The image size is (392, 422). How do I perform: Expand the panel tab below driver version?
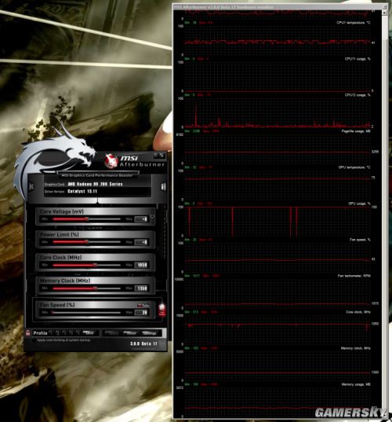click(97, 200)
